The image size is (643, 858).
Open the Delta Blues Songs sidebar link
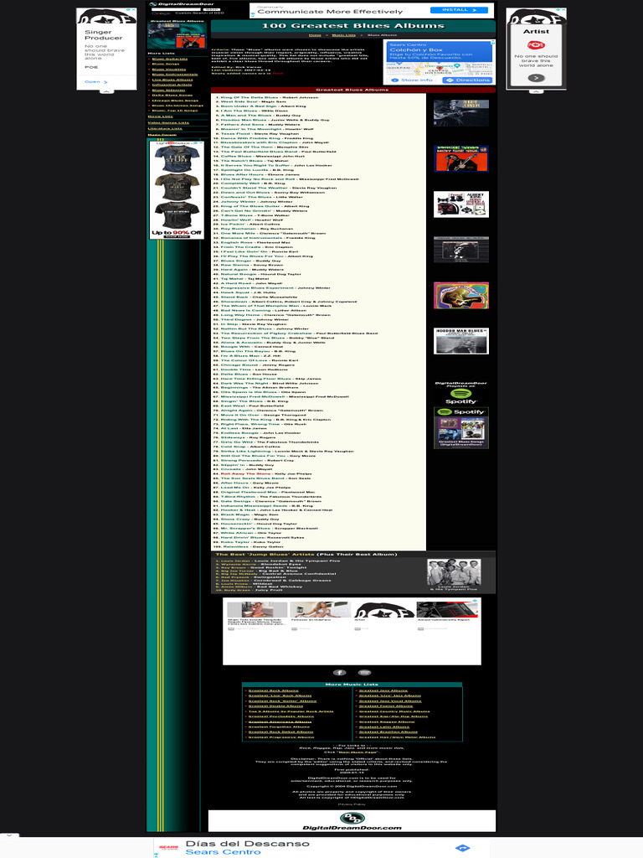[x=172, y=96]
